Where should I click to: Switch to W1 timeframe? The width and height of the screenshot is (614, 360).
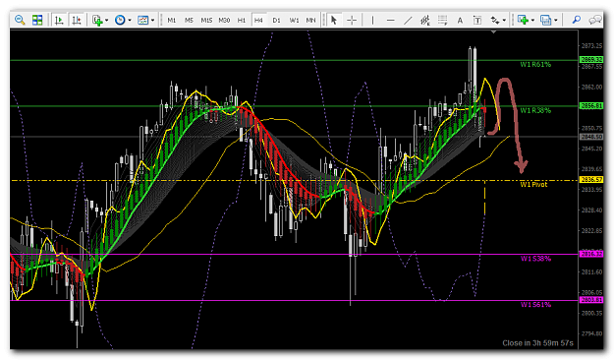point(294,20)
